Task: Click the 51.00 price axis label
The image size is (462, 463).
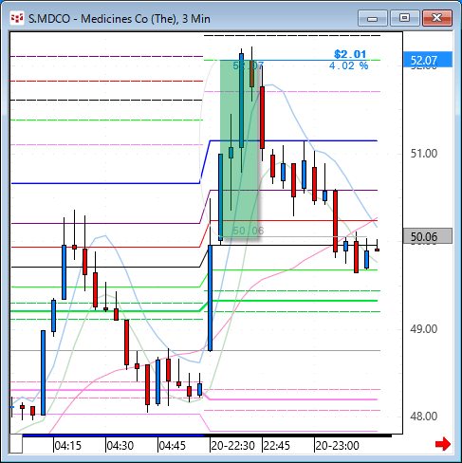Action: click(x=424, y=154)
